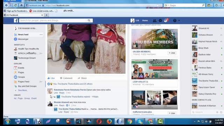
Task: Open 'Sign up for Facebook' bookmark
Action: pyautogui.click(x=16, y=11)
